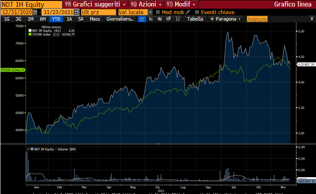This screenshot has width=316, height=194.
Task: Open calendar picker for start date 12/31/2020
Action: tap(35, 12)
